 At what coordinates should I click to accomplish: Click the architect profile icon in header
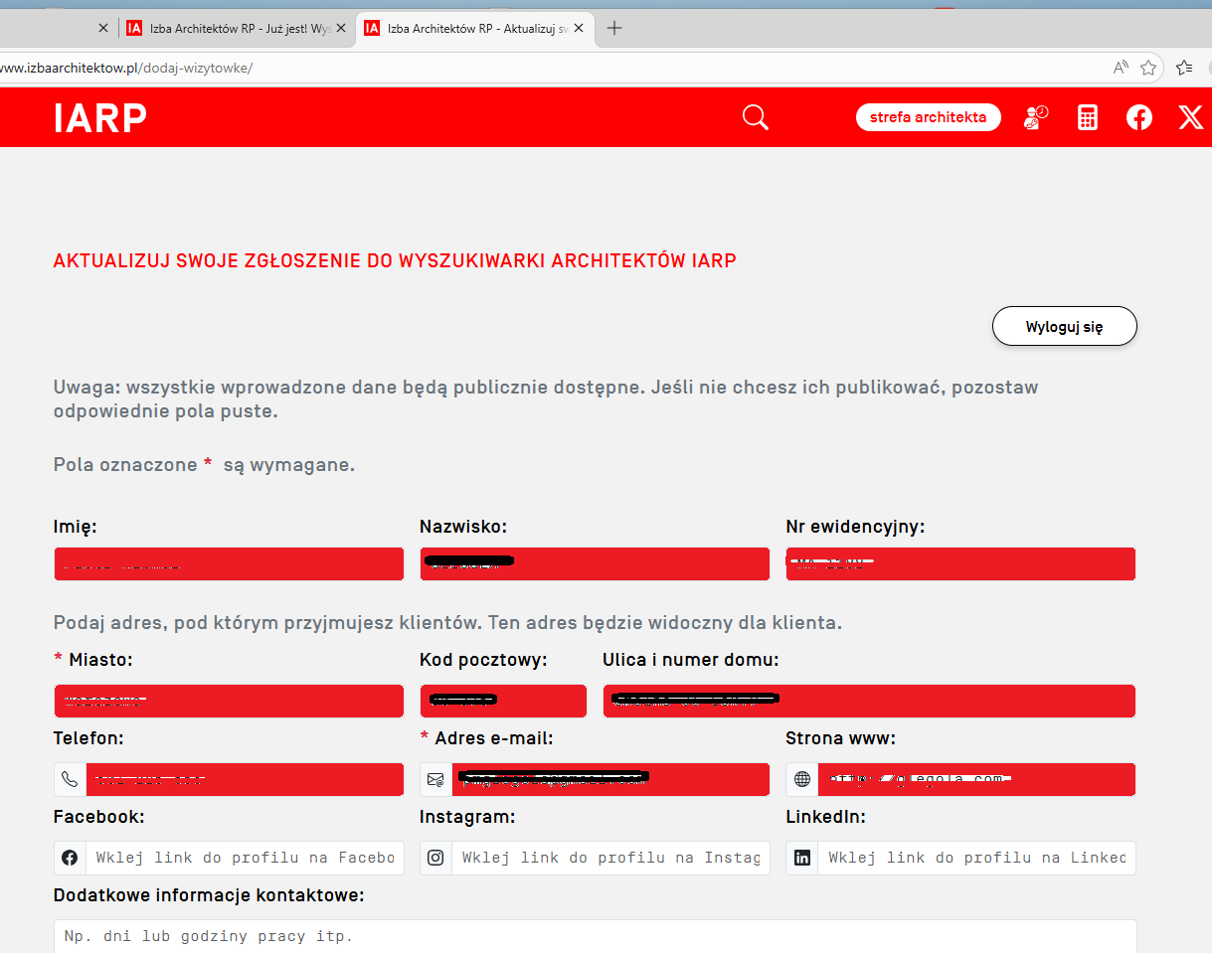pyautogui.click(x=1035, y=118)
